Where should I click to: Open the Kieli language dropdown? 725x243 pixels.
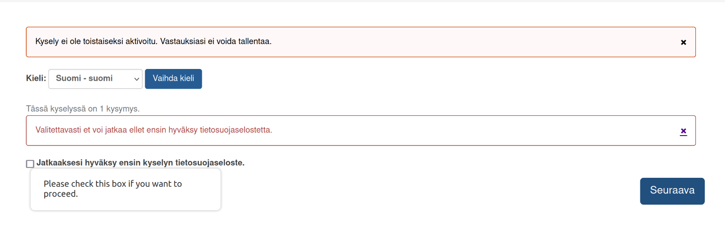point(95,79)
